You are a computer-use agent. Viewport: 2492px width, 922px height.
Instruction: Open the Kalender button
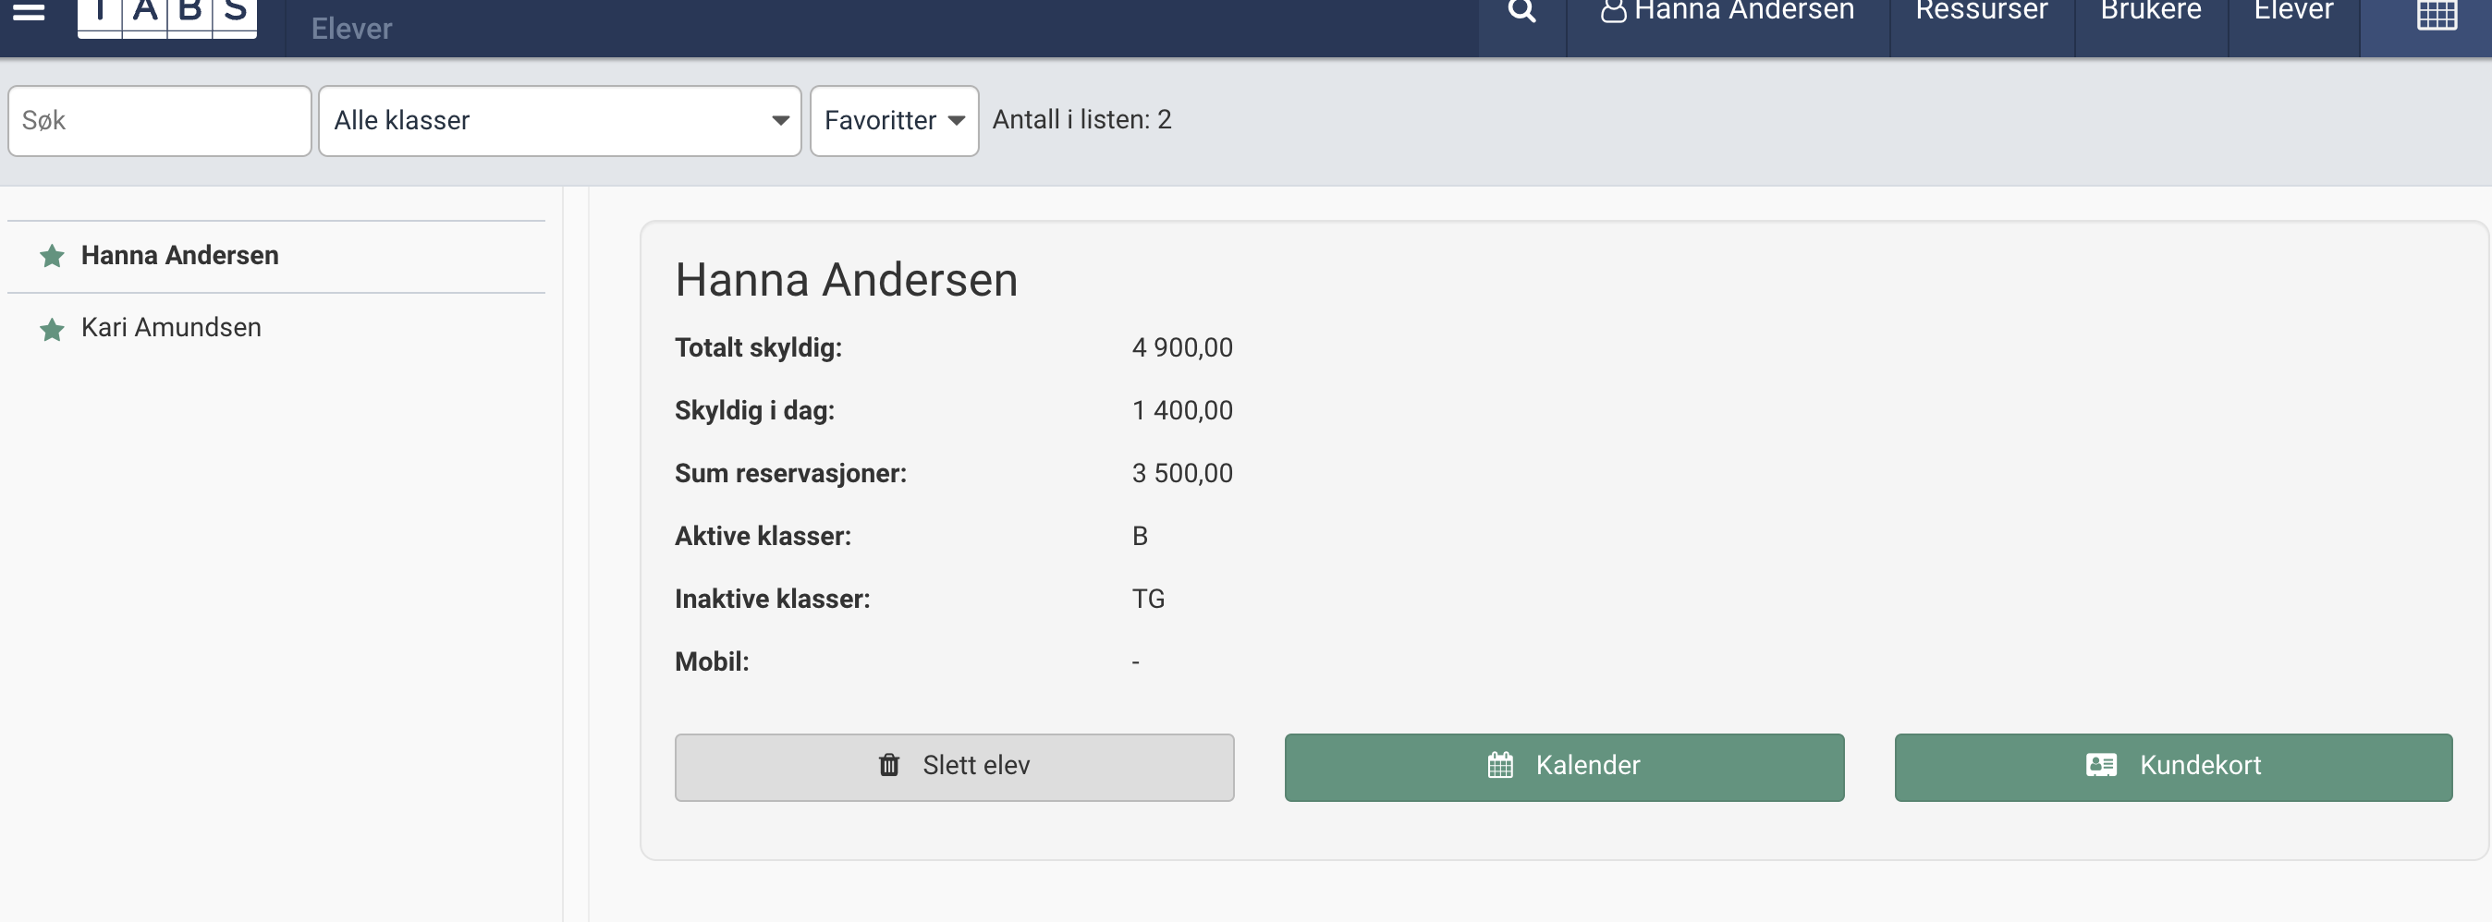[x=1564, y=768]
